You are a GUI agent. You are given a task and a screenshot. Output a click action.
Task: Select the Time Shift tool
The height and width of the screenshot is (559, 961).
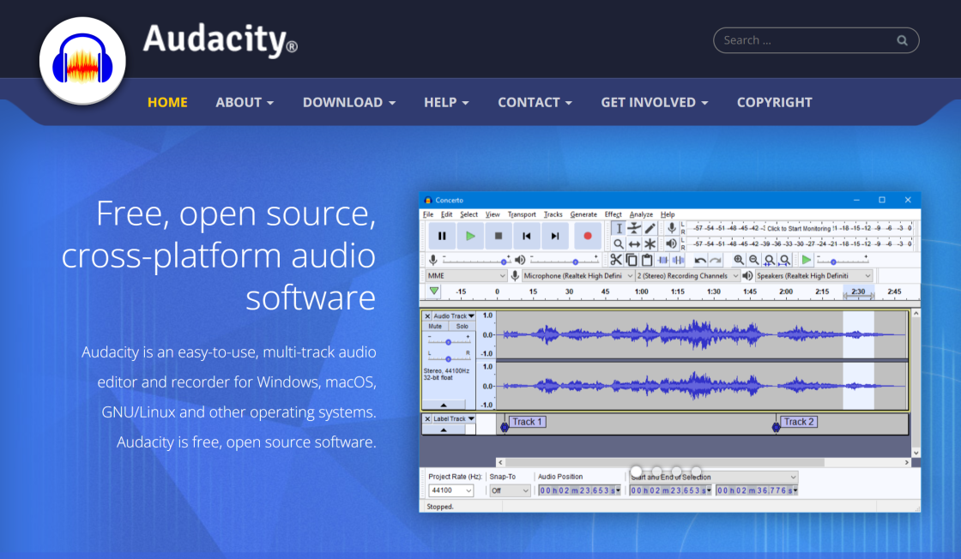[634, 243]
